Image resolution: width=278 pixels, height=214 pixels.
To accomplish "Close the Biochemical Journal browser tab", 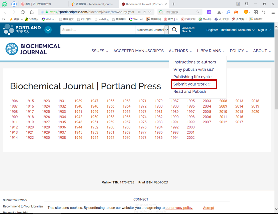I will pos(166,4).
